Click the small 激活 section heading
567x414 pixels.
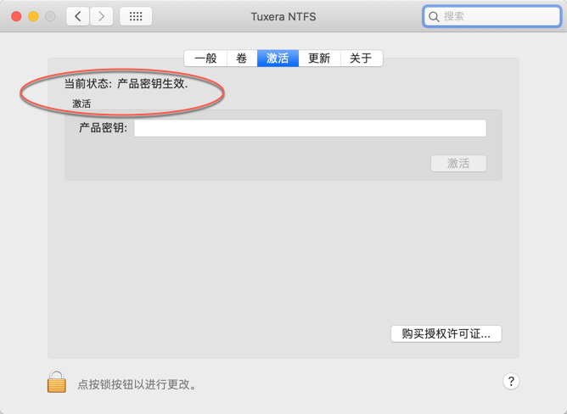(81, 103)
